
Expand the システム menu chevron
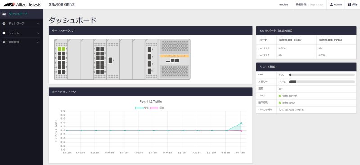coord(38,33)
